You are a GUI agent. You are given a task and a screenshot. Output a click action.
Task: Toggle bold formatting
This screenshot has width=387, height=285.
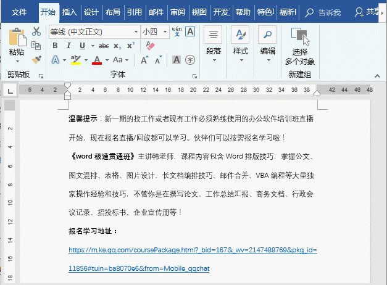pyautogui.click(x=55, y=46)
